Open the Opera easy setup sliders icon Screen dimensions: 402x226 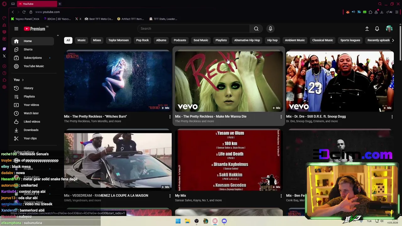pyautogui.click(x=397, y=12)
